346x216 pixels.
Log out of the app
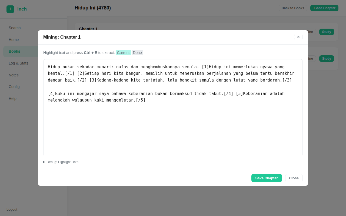(12, 209)
